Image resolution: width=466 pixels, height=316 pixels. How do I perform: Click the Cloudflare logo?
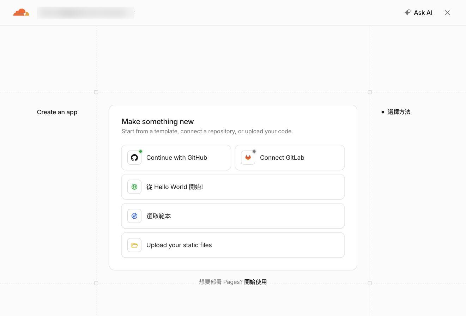(x=21, y=13)
